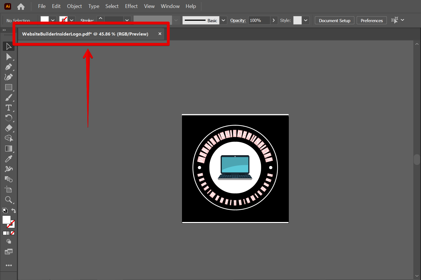Select the Selection tool
421x280 pixels.
[x=9, y=46]
